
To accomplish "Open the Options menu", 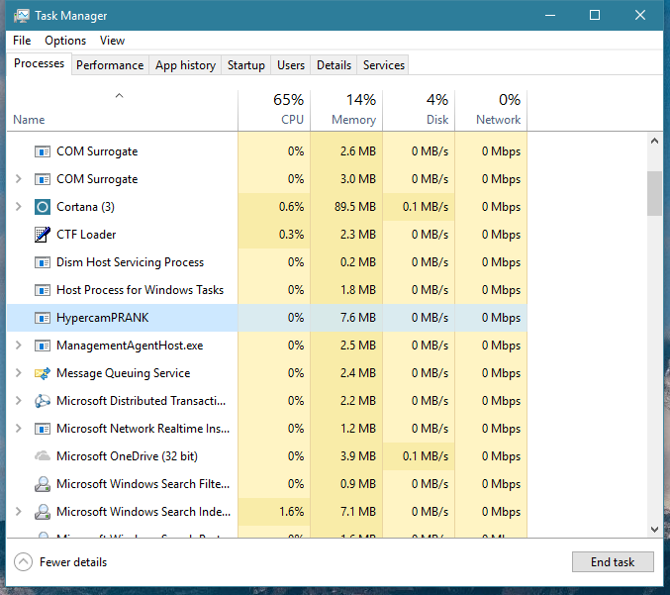I will pos(65,41).
